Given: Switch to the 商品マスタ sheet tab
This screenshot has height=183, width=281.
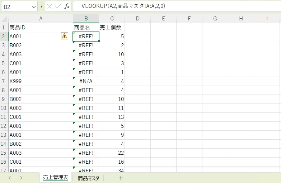Looking at the screenshot, I should tap(89, 178).
